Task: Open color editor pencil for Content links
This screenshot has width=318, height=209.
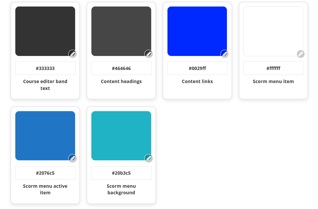Action: click(x=225, y=54)
